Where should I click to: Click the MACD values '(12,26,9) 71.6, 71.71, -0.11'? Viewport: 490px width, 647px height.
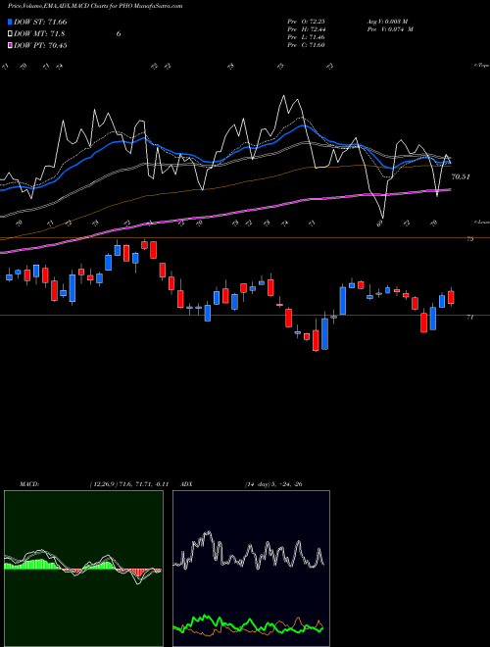[x=129, y=484]
